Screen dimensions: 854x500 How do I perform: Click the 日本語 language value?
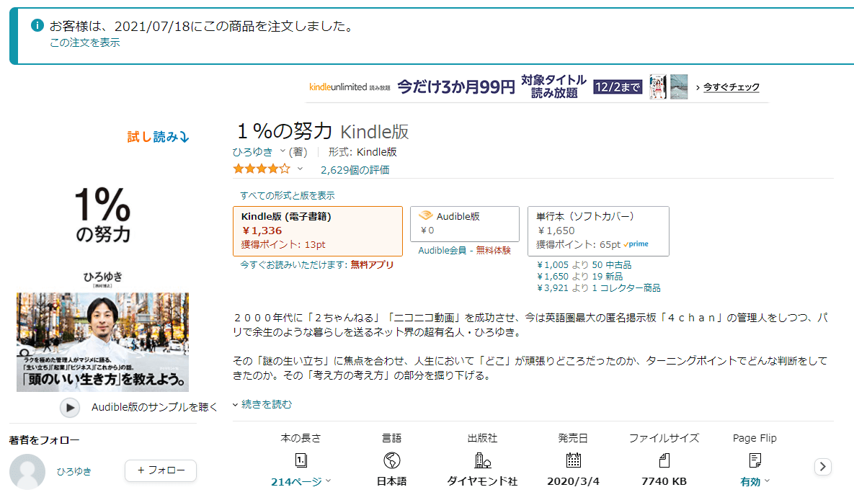click(391, 481)
